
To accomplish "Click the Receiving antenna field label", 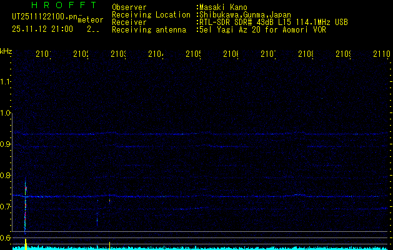I will (149, 29).
